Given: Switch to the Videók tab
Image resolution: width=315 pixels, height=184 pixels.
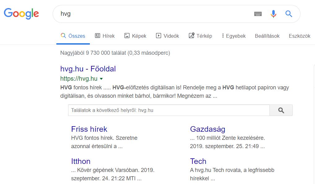Looking at the screenshot, I should (x=167, y=36).
